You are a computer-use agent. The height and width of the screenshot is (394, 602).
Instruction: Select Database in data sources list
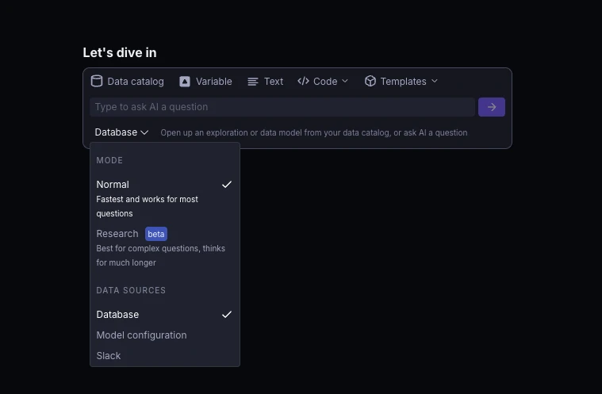pos(117,315)
